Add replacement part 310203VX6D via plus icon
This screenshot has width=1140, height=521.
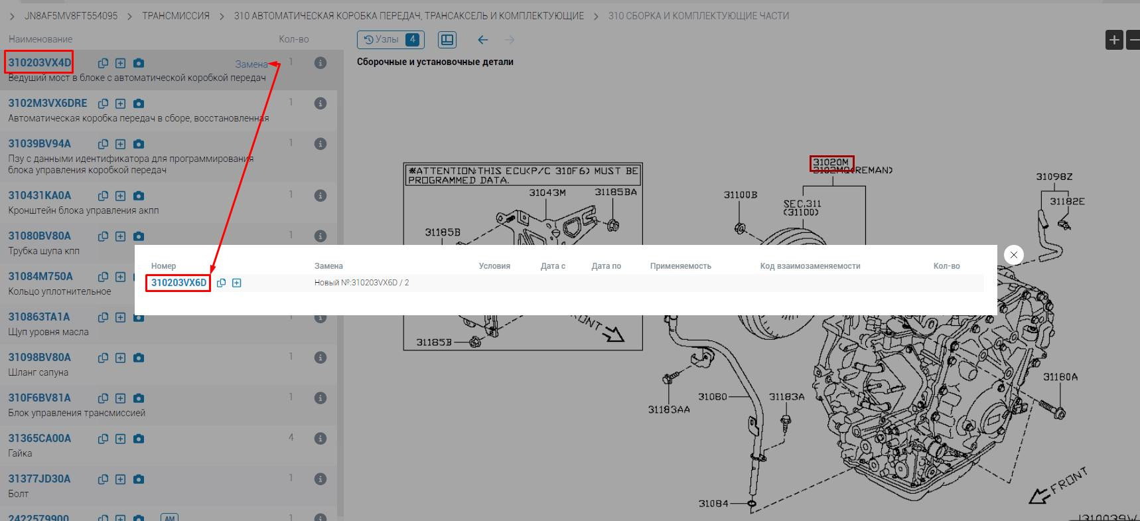point(237,283)
